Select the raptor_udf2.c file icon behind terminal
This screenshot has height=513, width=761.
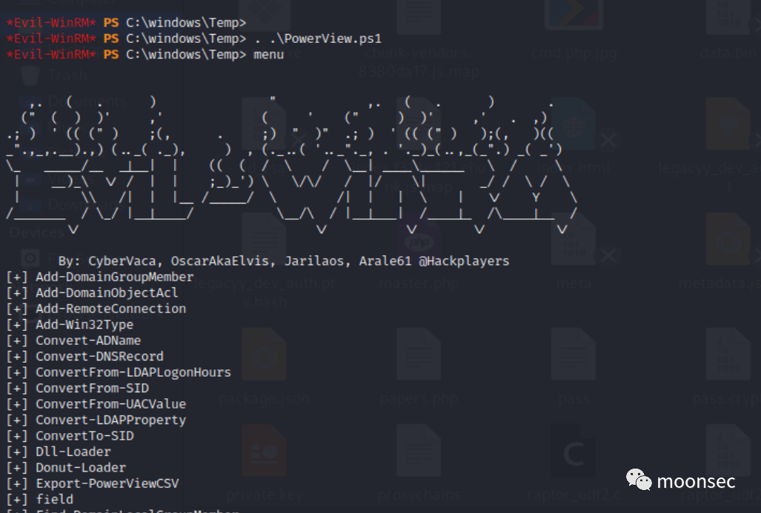click(574, 451)
